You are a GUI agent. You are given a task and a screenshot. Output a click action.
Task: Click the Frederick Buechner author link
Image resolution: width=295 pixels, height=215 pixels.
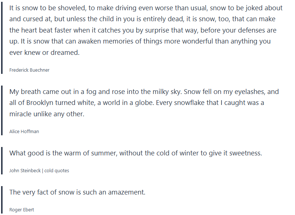point(29,70)
